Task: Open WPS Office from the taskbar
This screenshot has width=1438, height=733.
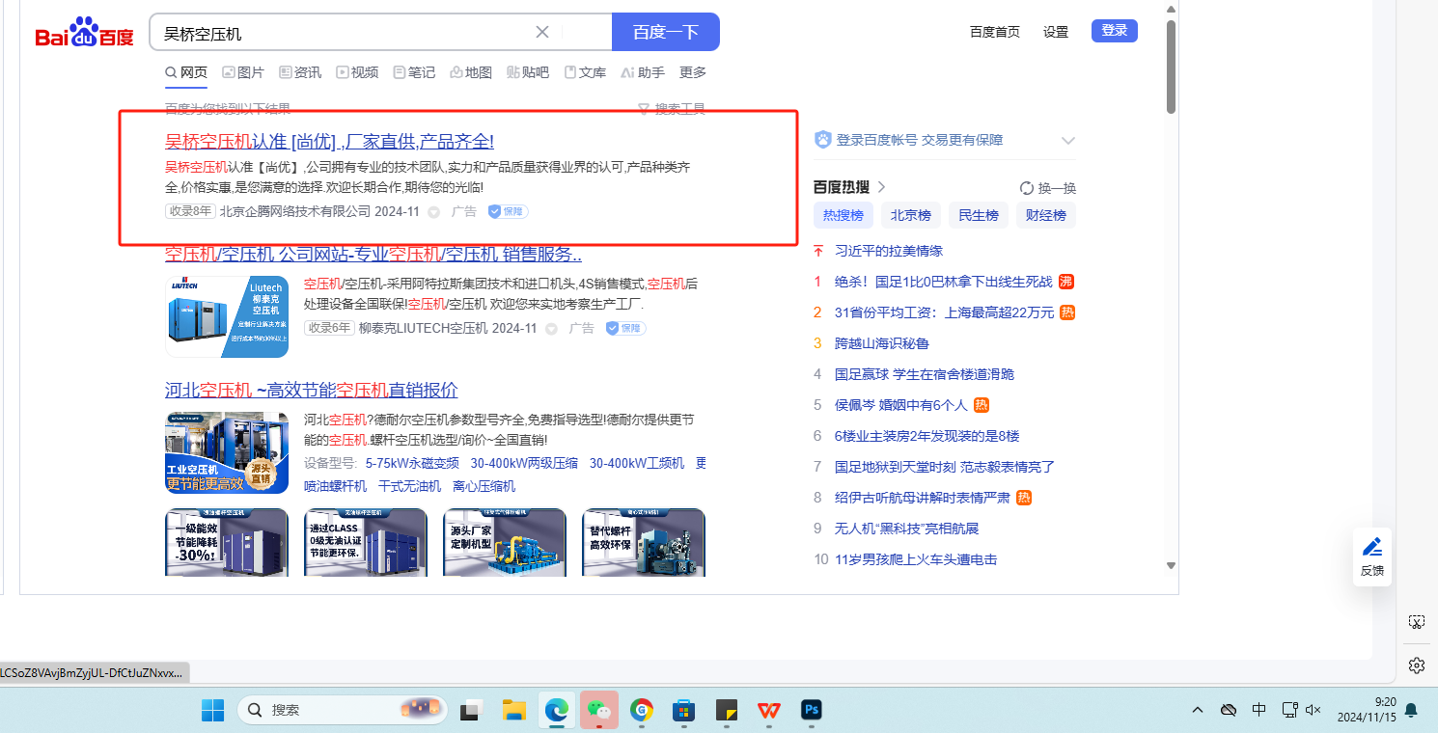Action: click(x=769, y=710)
